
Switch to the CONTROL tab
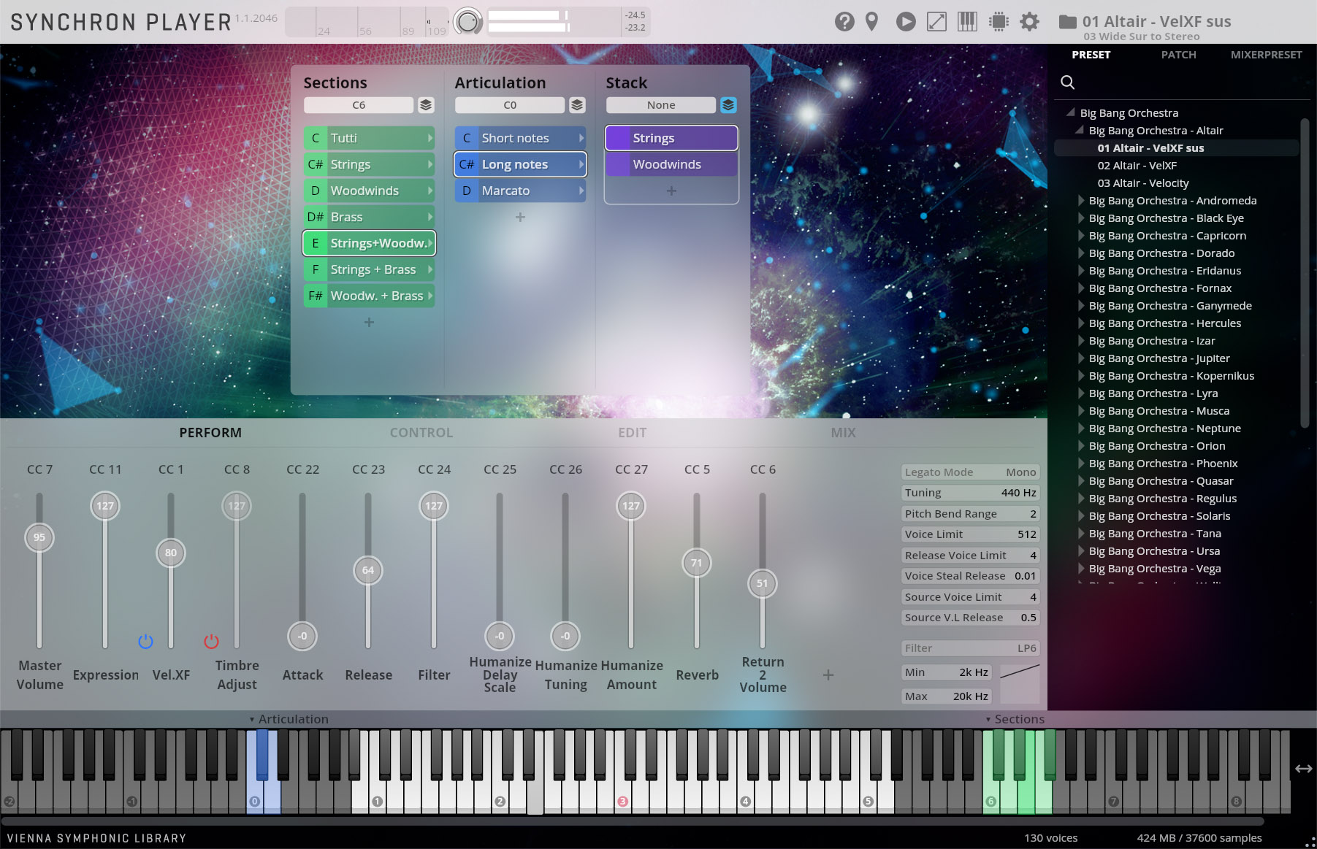click(x=421, y=432)
